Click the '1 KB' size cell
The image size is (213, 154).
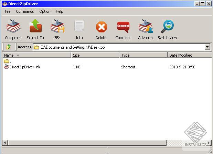77,67
